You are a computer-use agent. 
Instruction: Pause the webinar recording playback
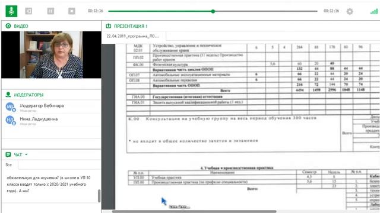50,11
